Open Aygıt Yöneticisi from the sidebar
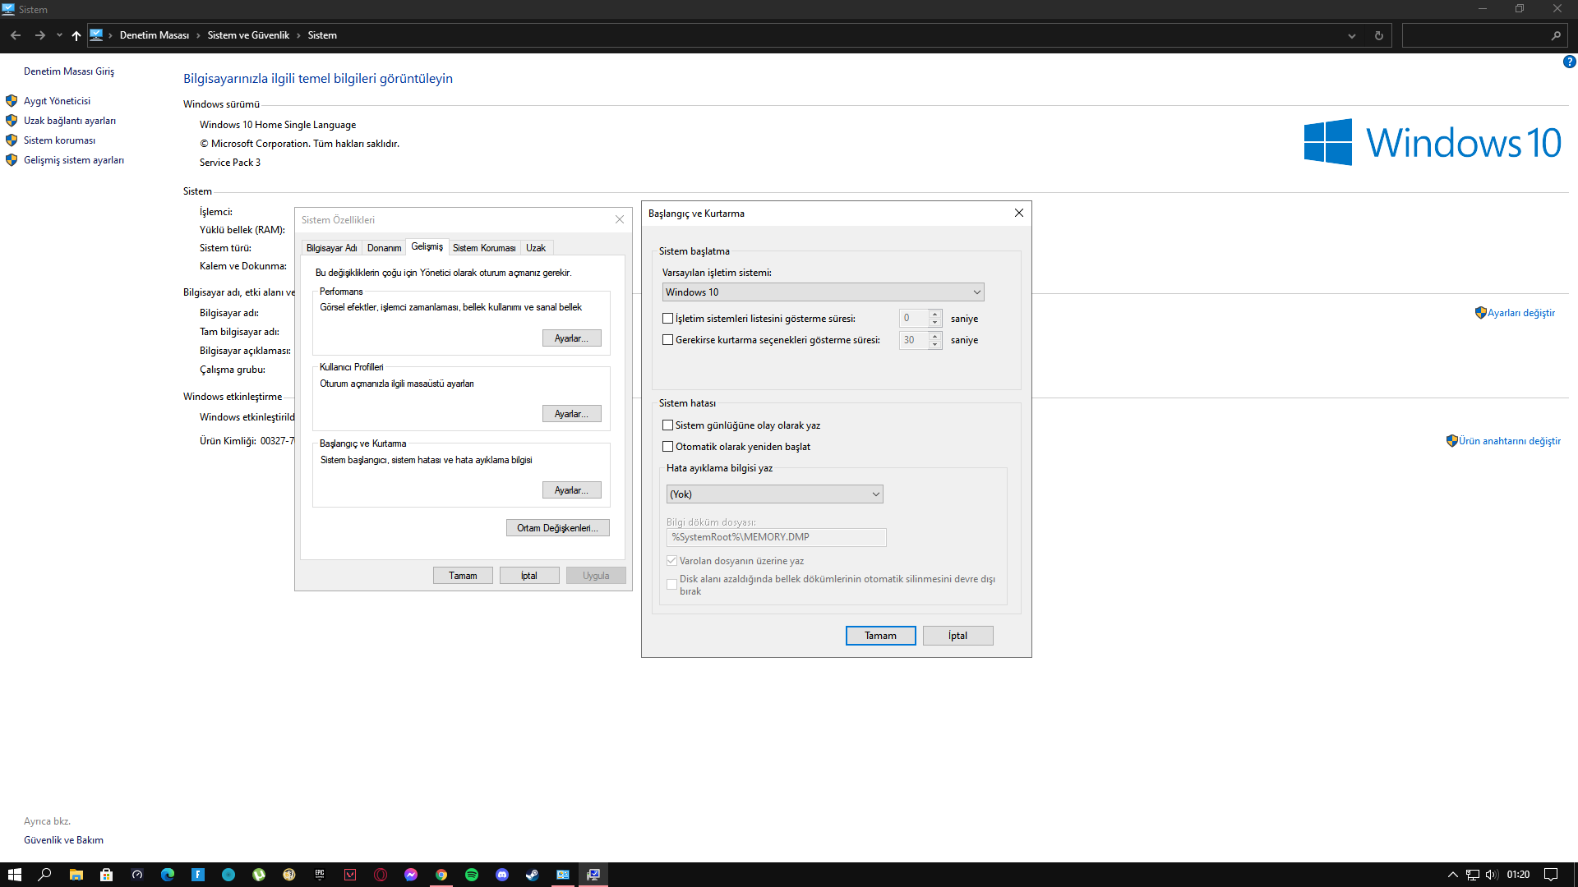The height and width of the screenshot is (887, 1578). tap(57, 101)
